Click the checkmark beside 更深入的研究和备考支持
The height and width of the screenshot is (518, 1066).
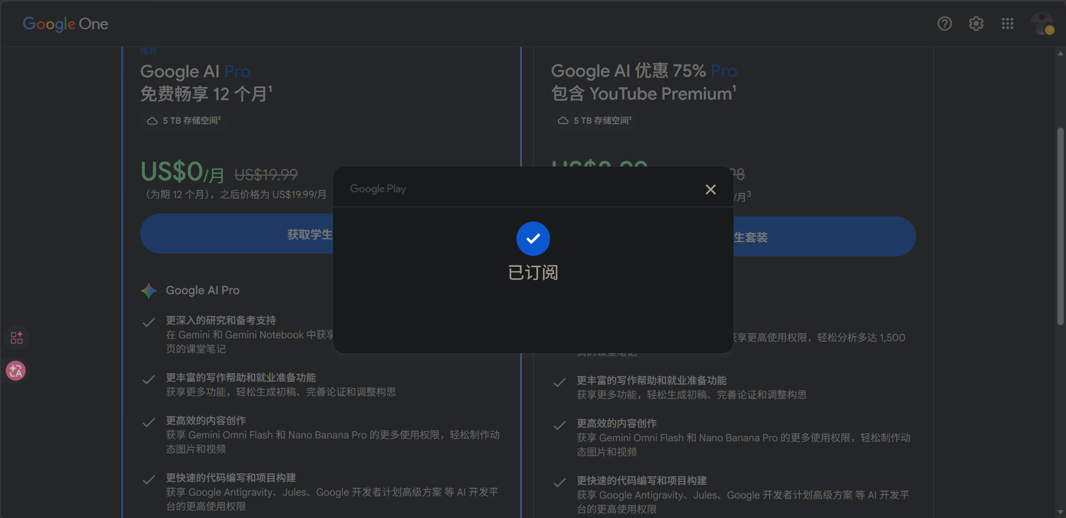(149, 322)
